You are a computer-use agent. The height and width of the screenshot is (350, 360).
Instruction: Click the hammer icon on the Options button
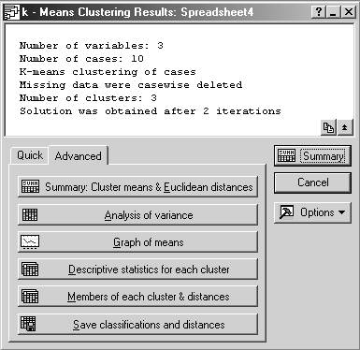[x=287, y=212]
